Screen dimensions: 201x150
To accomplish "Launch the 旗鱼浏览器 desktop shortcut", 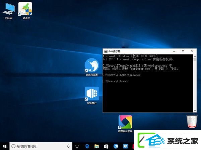I will click(x=92, y=67).
